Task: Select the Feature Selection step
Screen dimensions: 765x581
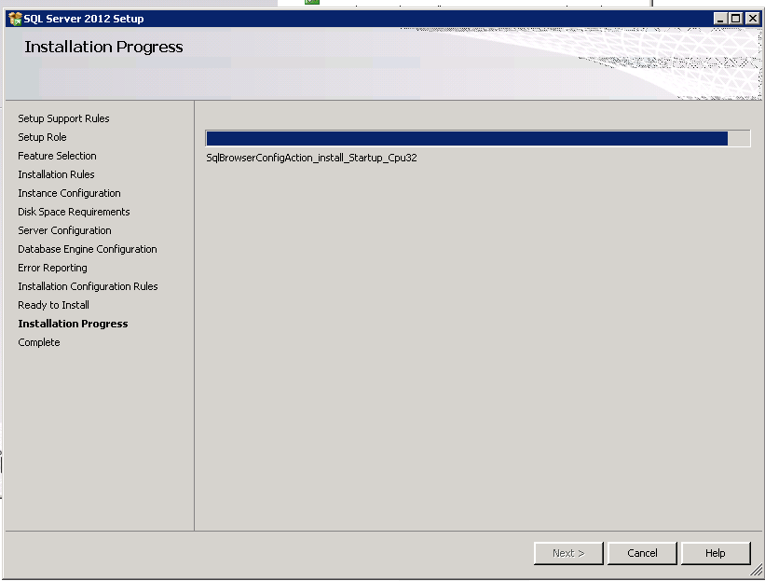Action: tap(57, 156)
